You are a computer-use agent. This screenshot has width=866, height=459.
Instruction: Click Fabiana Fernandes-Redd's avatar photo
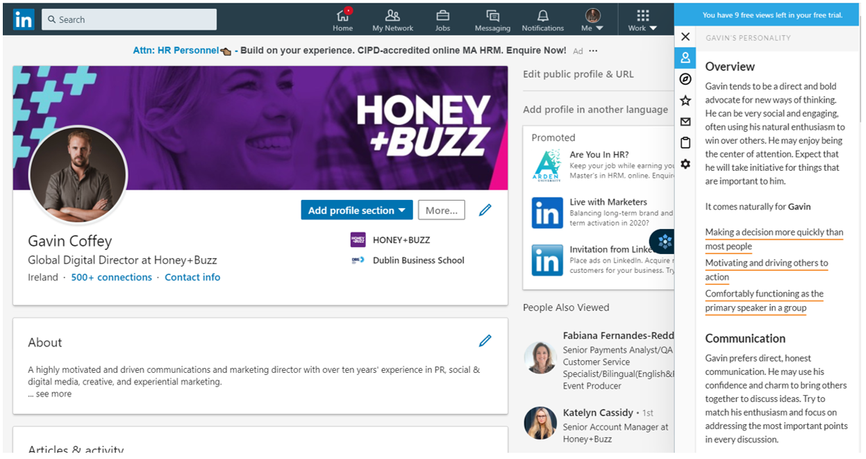coord(540,358)
